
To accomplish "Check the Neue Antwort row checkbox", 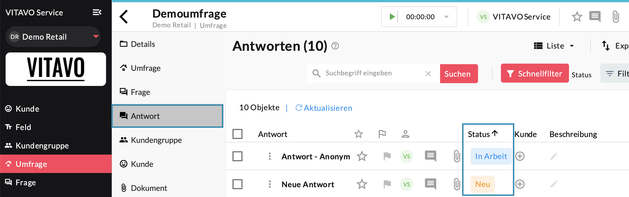I will tap(237, 184).
